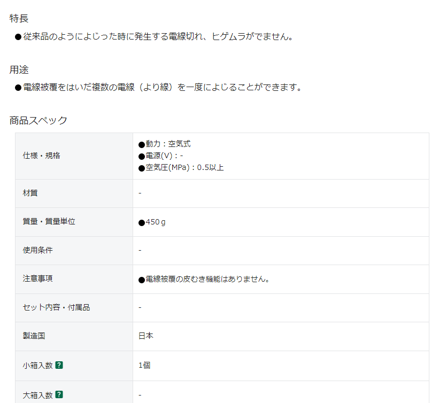Click the 使用条件 row label

click(37, 250)
